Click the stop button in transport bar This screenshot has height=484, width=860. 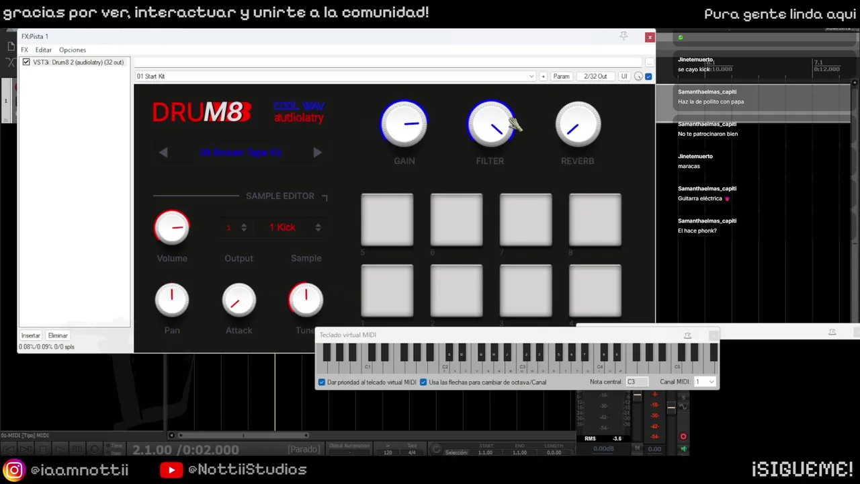pyautogui.click(x=43, y=449)
